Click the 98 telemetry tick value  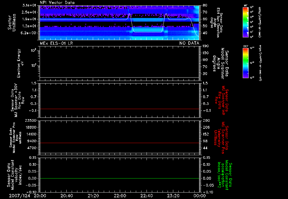coord(205,141)
